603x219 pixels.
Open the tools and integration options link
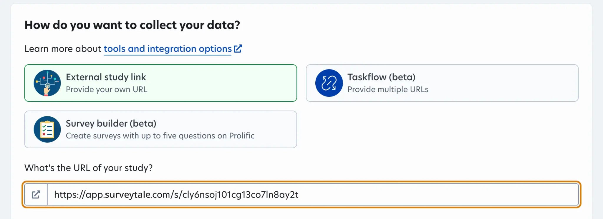pyautogui.click(x=168, y=49)
